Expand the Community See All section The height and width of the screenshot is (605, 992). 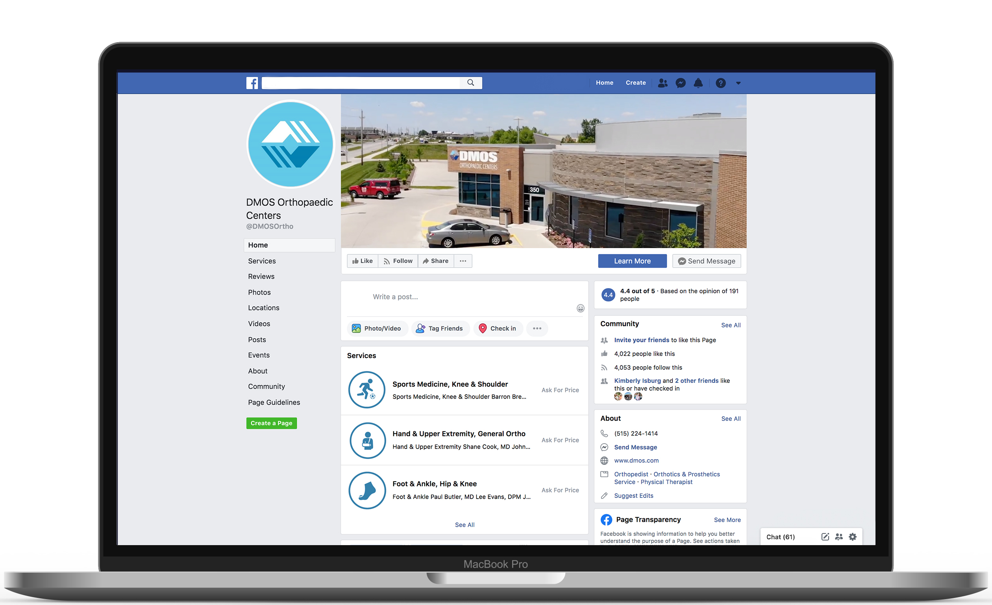tap(731, 325)
